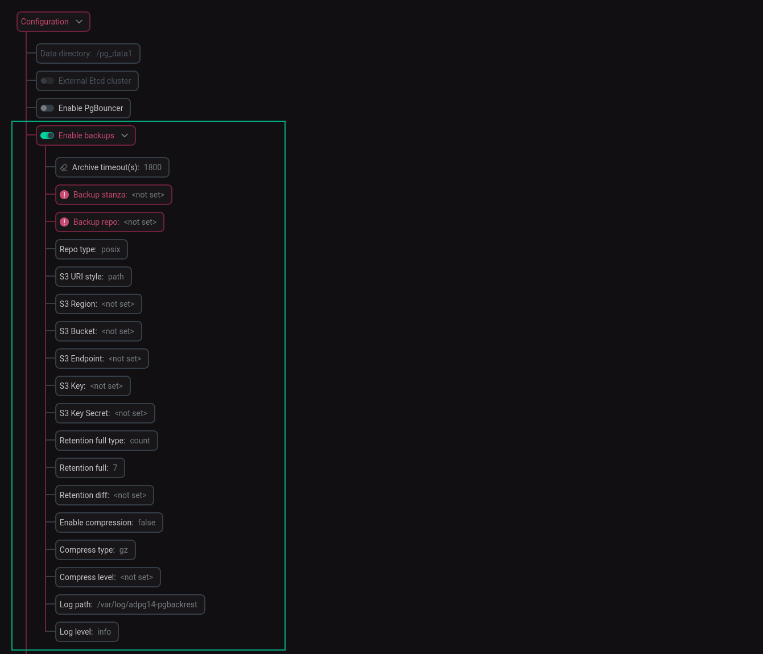Viewport: 763px width, 654px height.
Task: Open the Backup stanza setting
Action: tap(114, 195)
